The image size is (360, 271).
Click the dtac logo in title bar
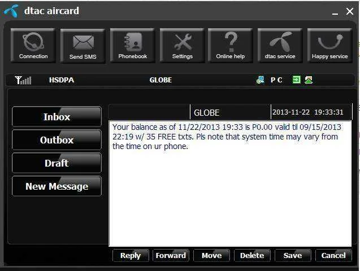[11, 11]
